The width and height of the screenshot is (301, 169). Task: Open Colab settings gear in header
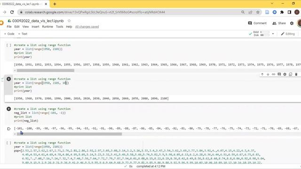pos(292,23)
